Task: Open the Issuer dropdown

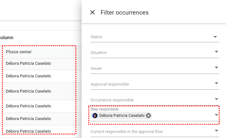Action: pyautogui.click(x=216, y=68)
